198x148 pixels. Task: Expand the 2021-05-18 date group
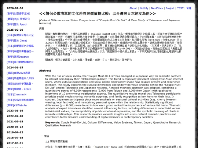point(15,122)
